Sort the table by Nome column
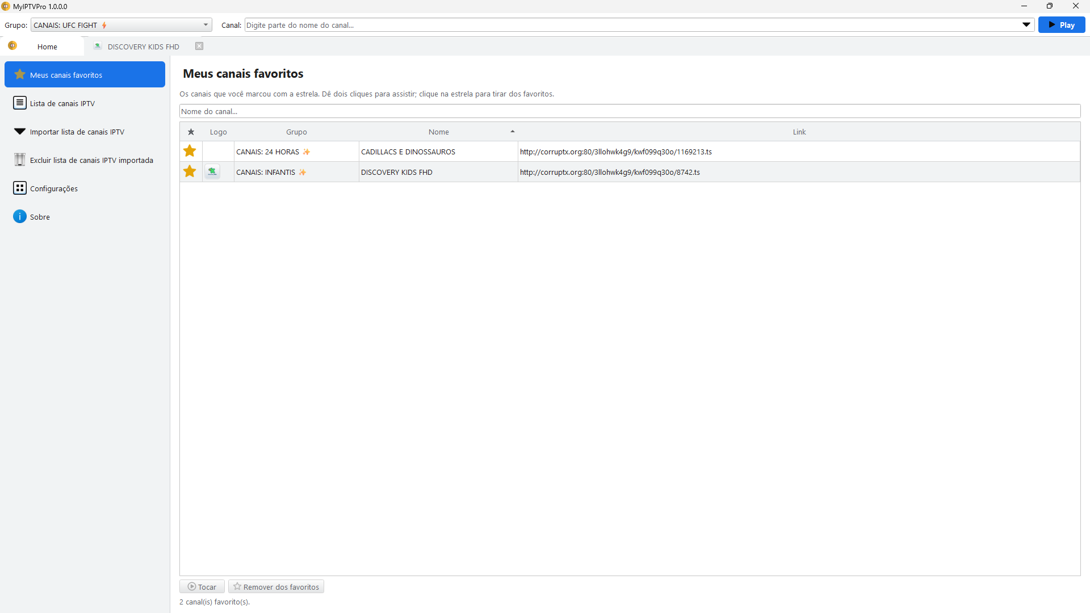The image size is (1090, 613). (438, 132)
